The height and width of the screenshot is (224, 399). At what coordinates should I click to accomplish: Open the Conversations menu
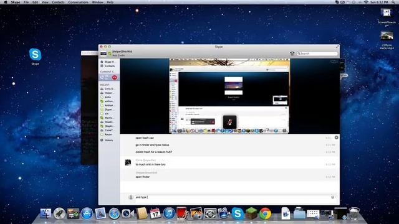pyautogui.click(x=79, y=2)
